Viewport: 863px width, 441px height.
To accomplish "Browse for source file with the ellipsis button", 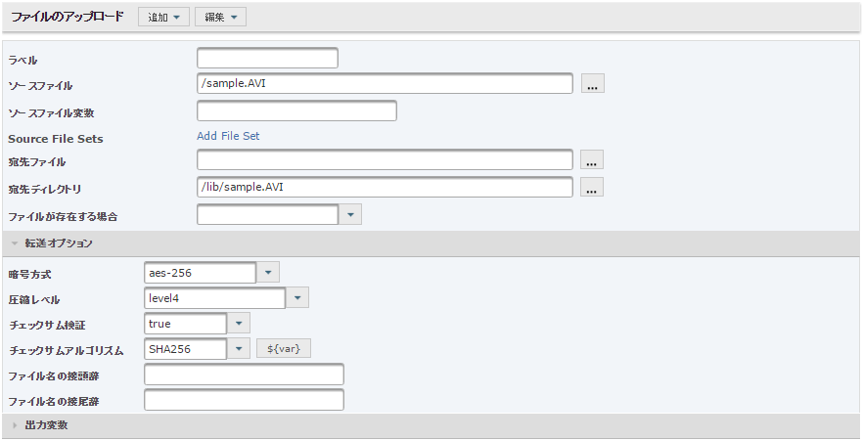I will point(593,83).
